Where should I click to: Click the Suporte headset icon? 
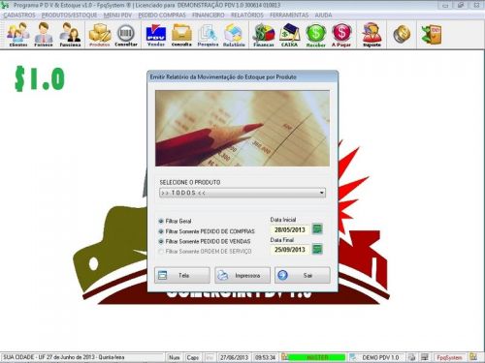(x=372, y=35)
